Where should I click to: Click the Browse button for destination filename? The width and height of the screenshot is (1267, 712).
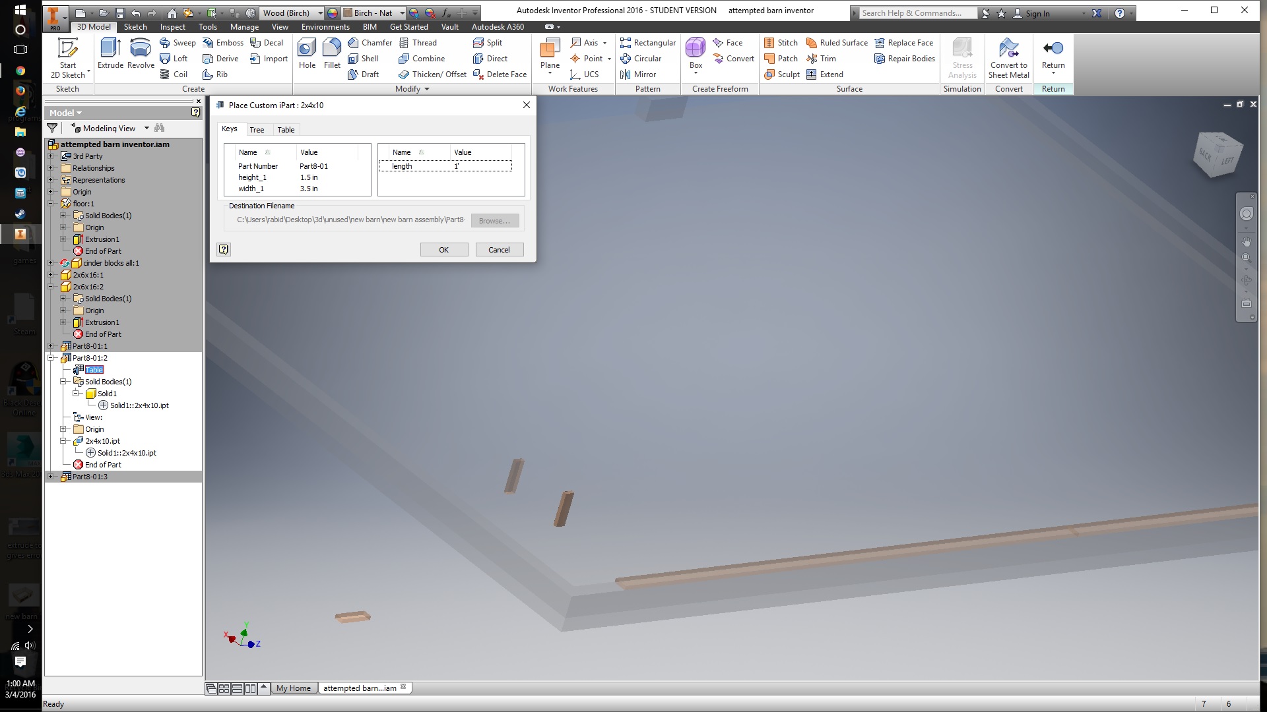(x=494, y=220)
